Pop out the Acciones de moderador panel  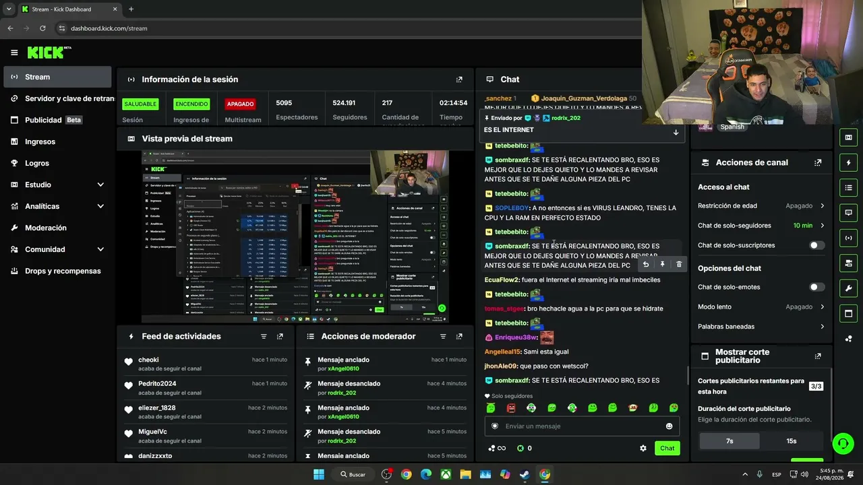(459, 336)
